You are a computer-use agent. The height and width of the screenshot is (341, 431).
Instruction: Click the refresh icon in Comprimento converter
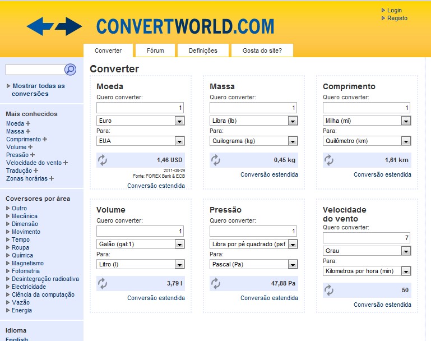click(329, 160)
